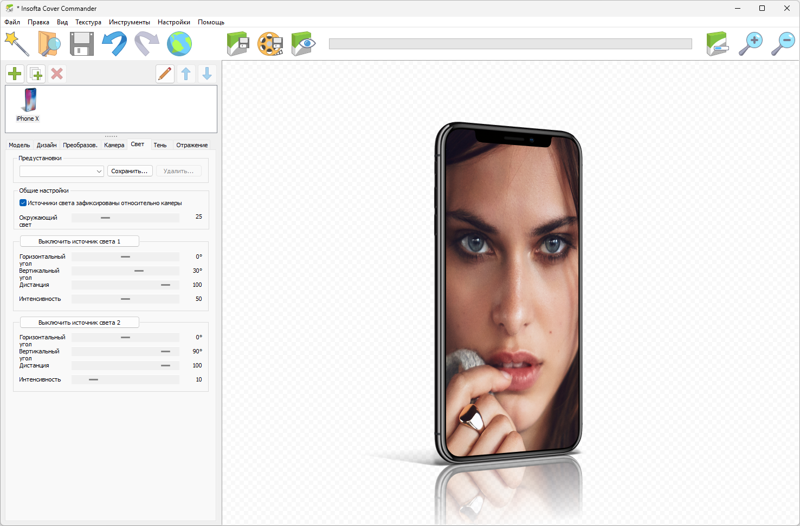Switch to the Дизайн tab
800x526 pixels.
(47, 145)
